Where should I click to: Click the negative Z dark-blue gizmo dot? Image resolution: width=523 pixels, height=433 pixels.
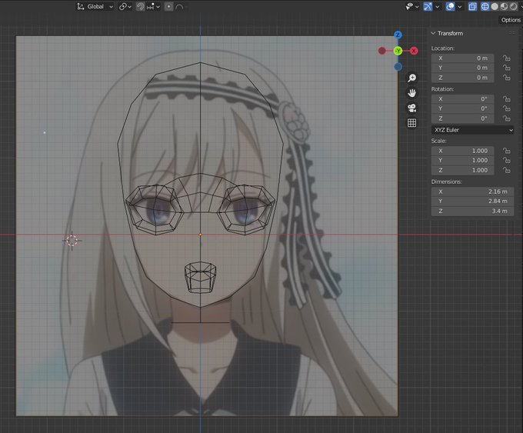[x=398, y=66]
